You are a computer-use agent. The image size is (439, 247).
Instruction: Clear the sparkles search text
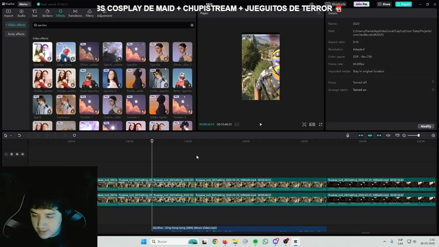tap(192, 25)
